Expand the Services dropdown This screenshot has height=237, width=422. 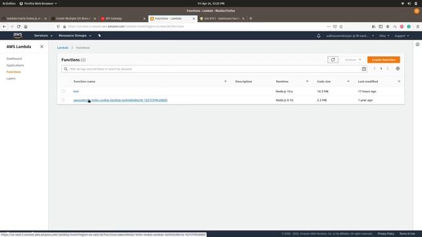[43, 36]
